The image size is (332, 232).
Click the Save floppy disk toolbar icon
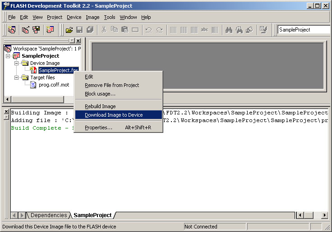coord(79,30)
